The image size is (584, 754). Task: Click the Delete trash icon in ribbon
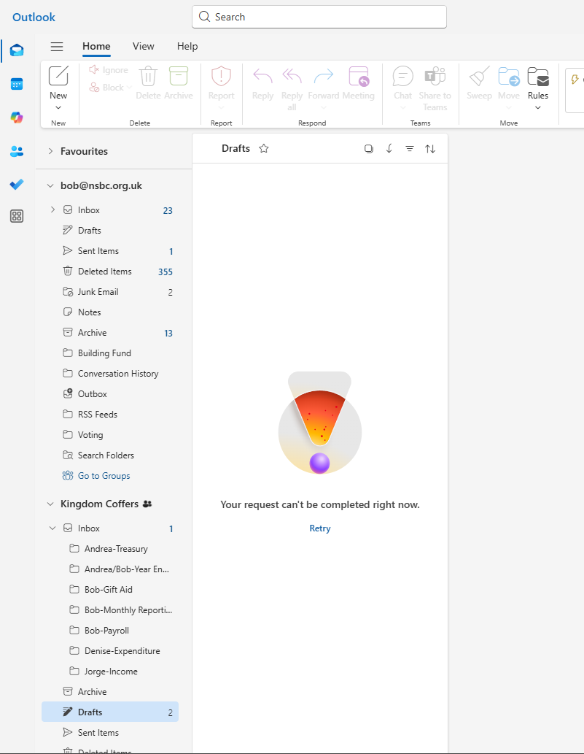click(x=148, y=76)
